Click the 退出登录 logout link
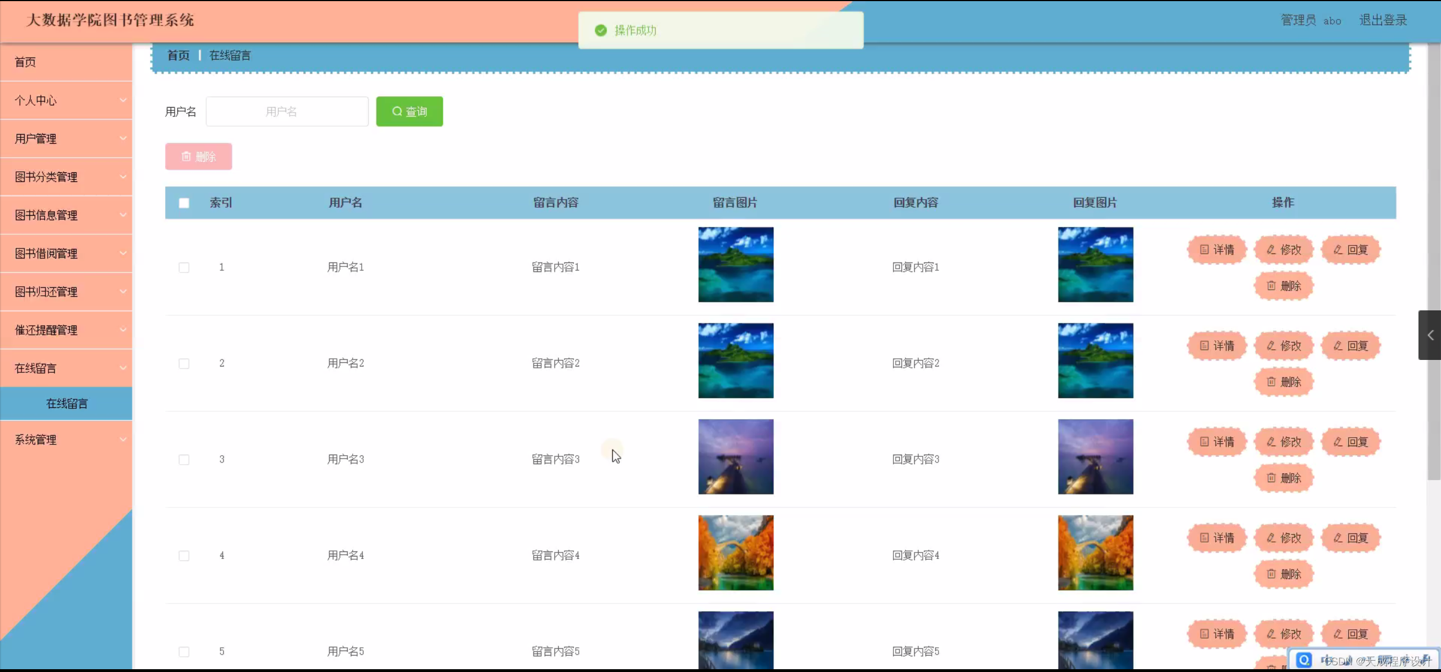1441x672 pixels. [x=1383, y=20]
